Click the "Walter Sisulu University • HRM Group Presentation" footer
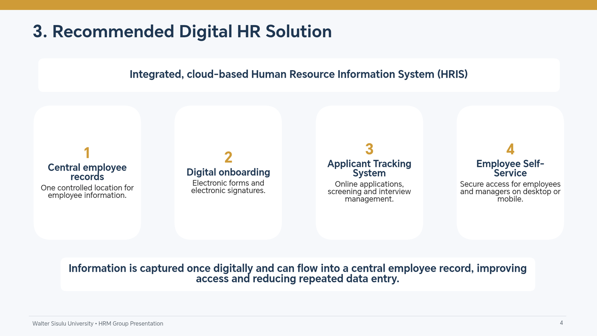This screenshot has height=336, width=597. pos(98,324)
